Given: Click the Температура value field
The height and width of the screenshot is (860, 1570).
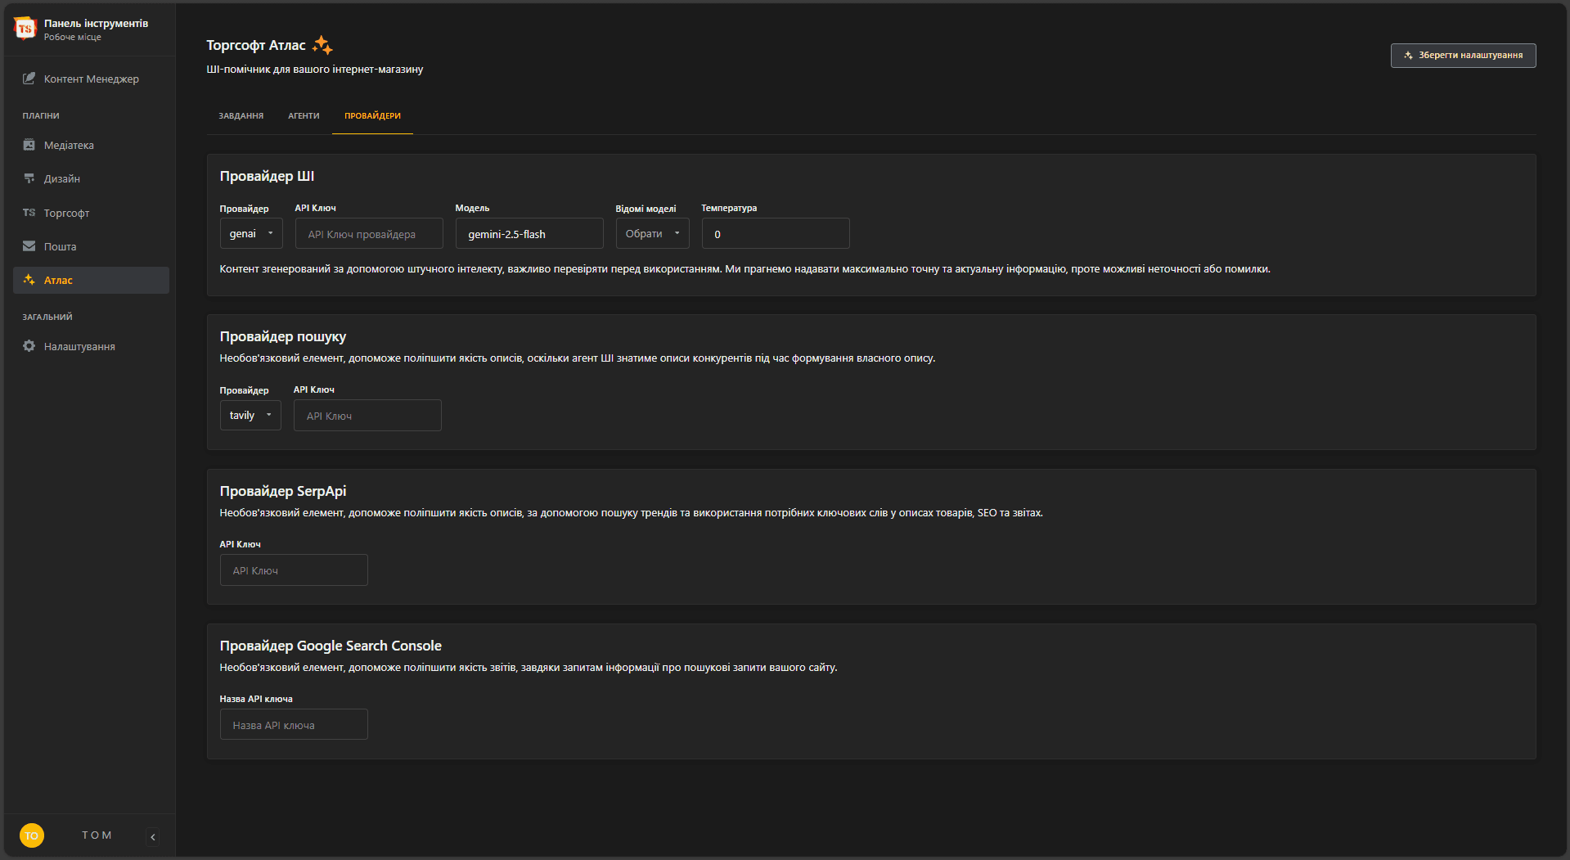Looking at the screenshot, I should [x=775, y=234].
